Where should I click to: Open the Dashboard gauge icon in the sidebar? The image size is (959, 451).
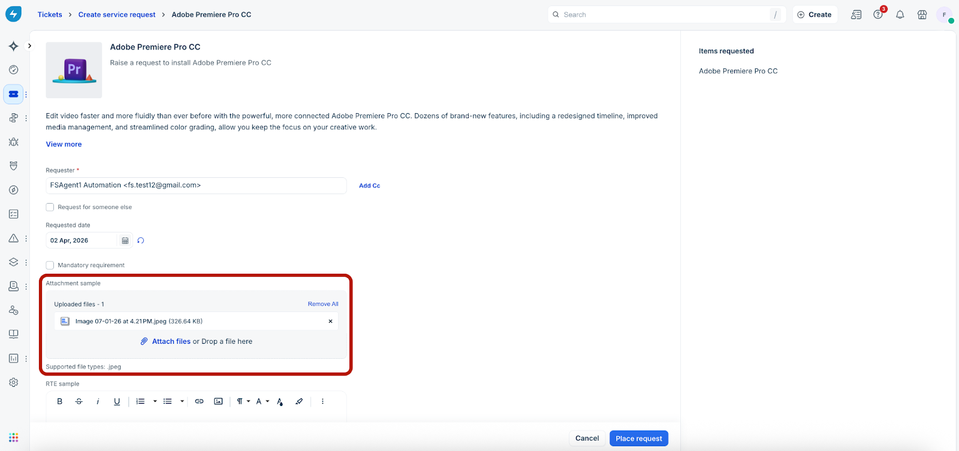[13, 69]
